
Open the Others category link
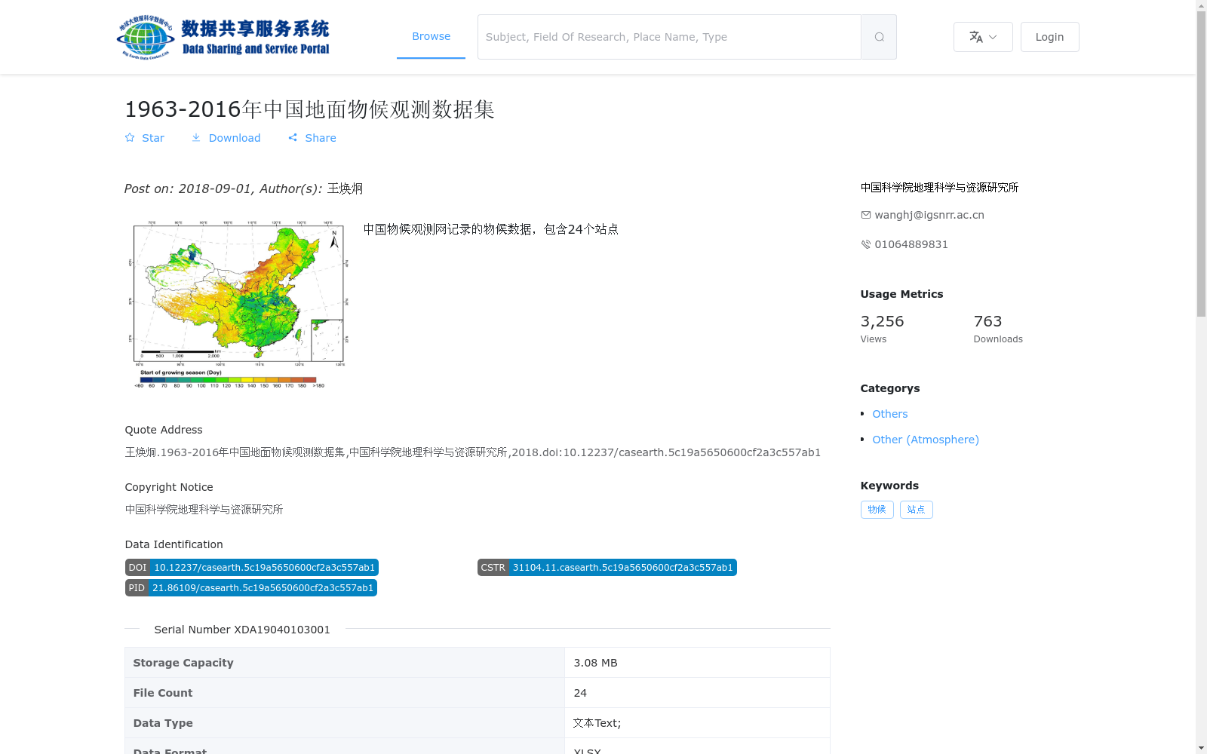pyautogui.click(x=890, y=414)
